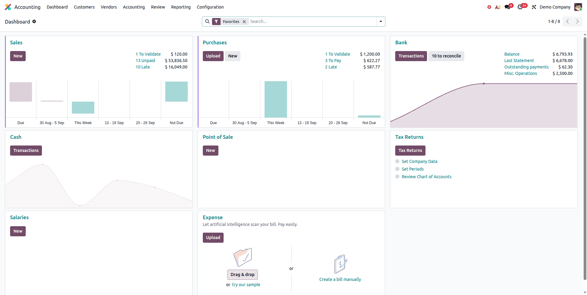Open the Customers menu
The image size is (587, 295).
click(x=84, y=7)
